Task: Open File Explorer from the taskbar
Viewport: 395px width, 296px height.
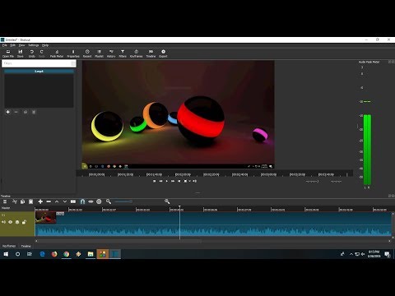Action: (x=91, y=254)
